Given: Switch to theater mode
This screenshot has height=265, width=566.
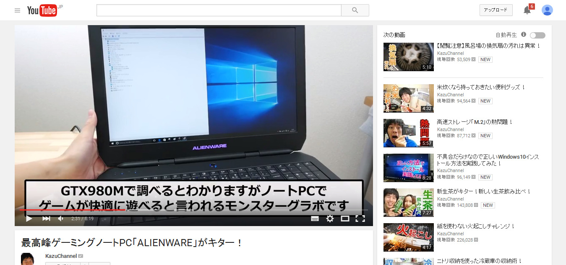Looking at the screenshot, I should coord(345,219).
